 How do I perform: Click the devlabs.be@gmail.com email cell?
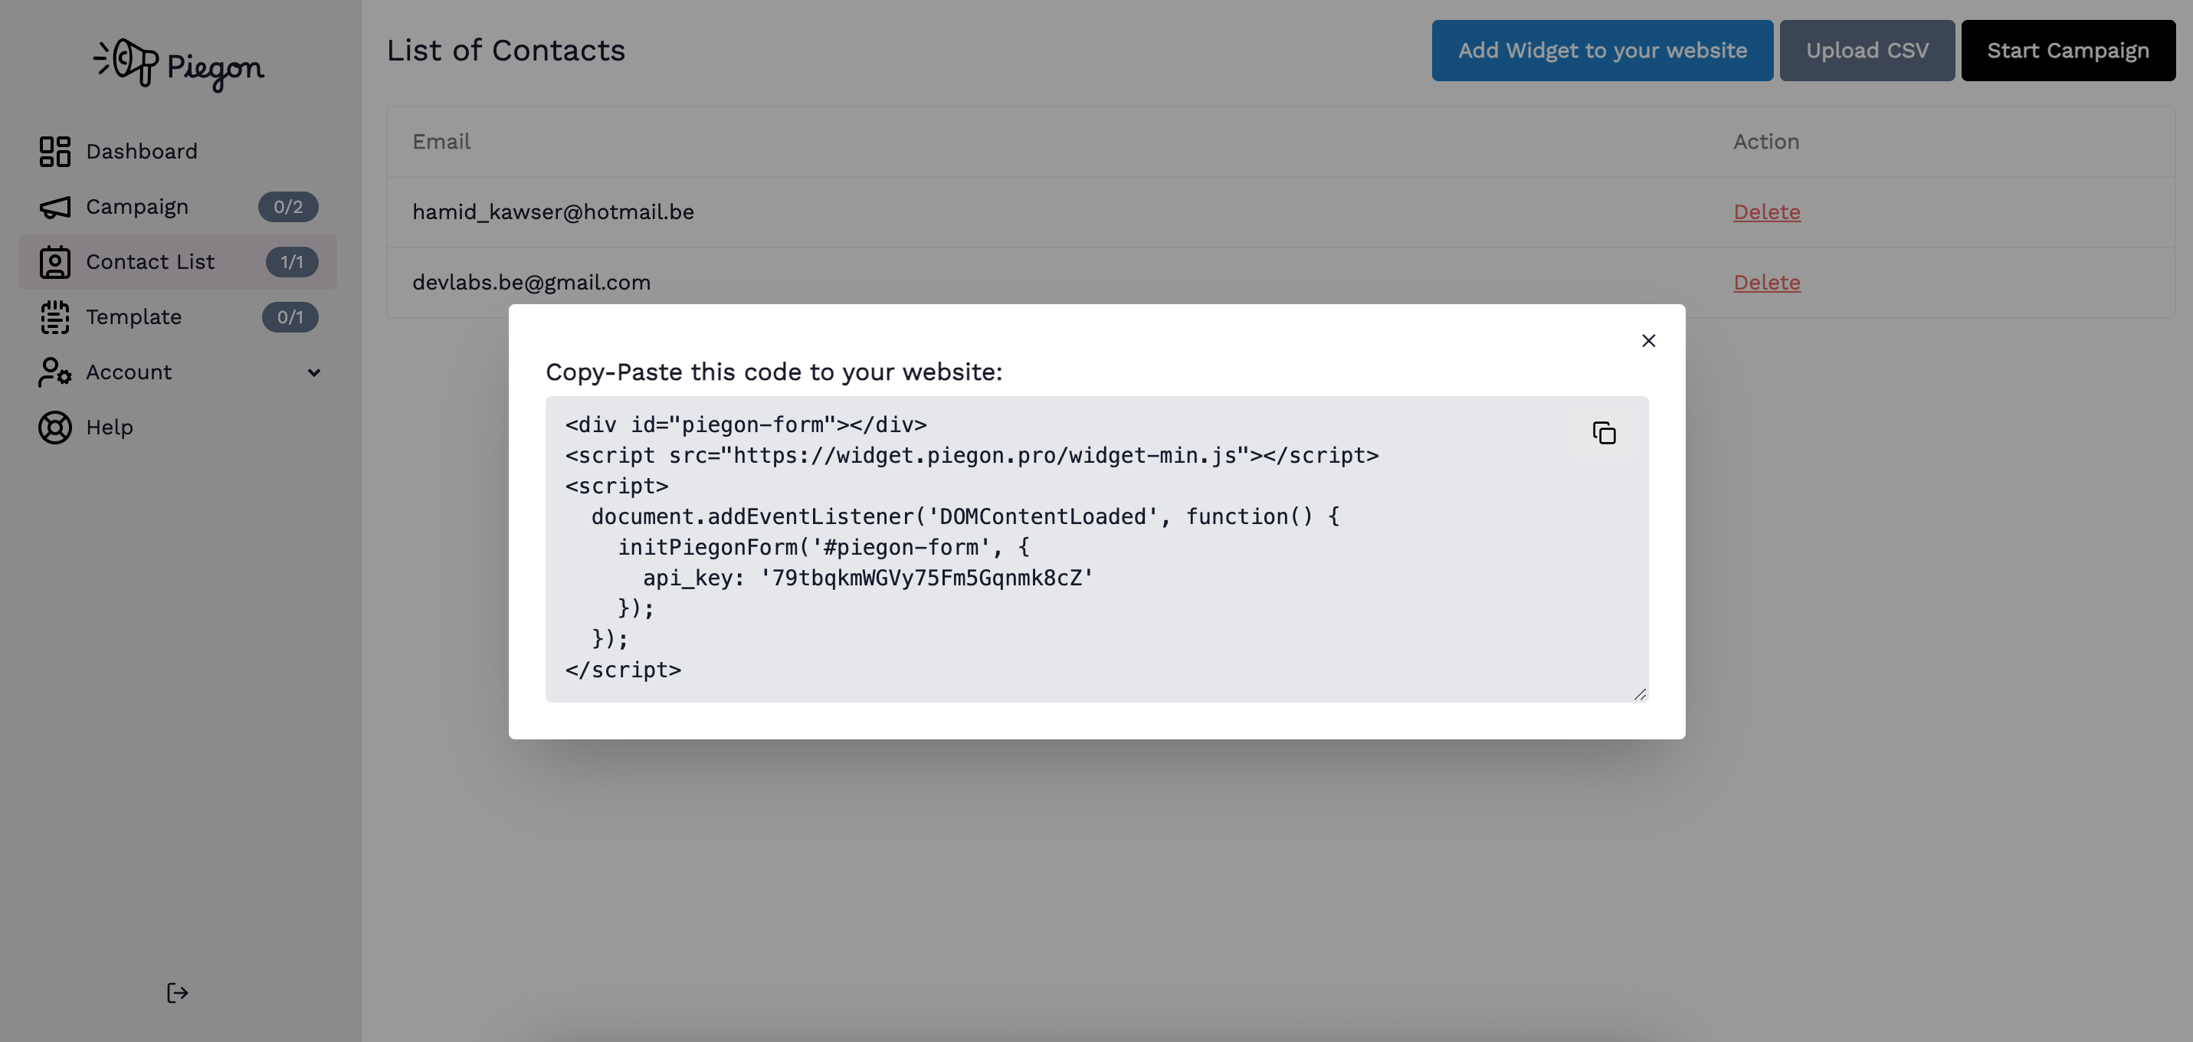[531, 283]
